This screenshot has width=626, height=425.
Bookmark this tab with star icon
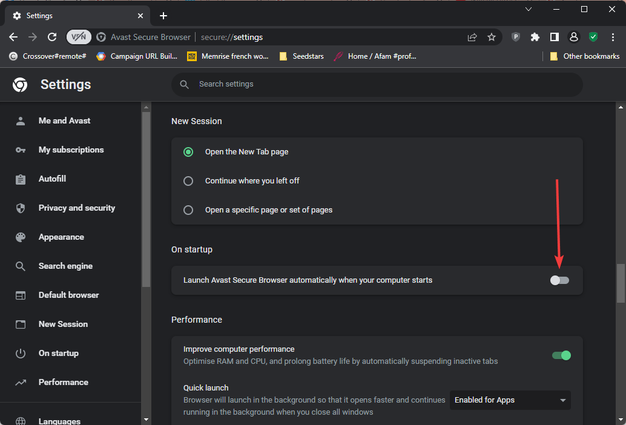492,37
